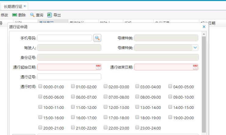
Task: Click the 修改 edit toolbar button
Action: point(4,15)
